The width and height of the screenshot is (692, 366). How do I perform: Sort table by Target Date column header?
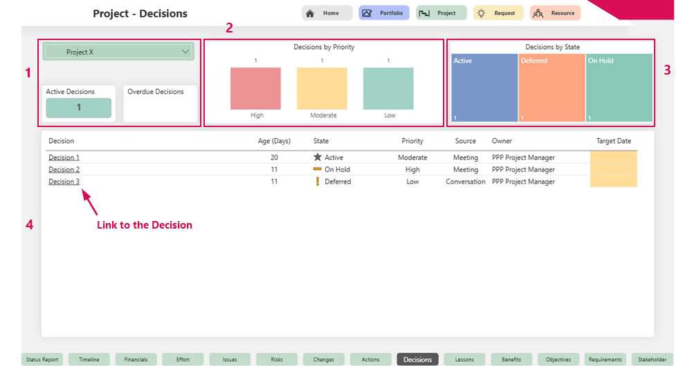tap(613, 141)
